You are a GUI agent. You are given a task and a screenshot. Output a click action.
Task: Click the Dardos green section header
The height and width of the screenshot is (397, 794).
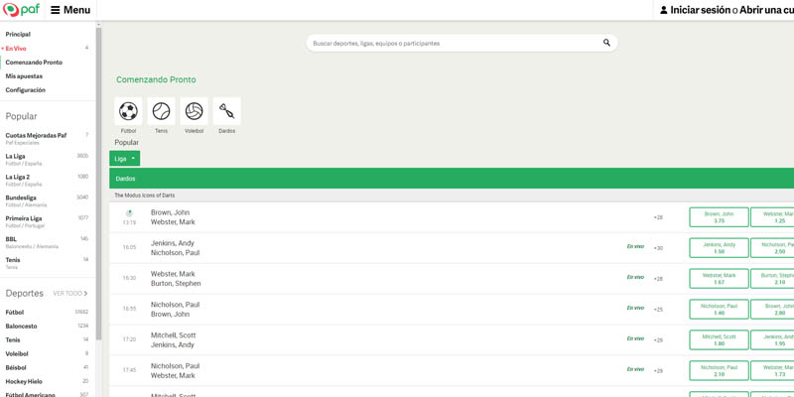pyautogui.click(x=452, y=179)
